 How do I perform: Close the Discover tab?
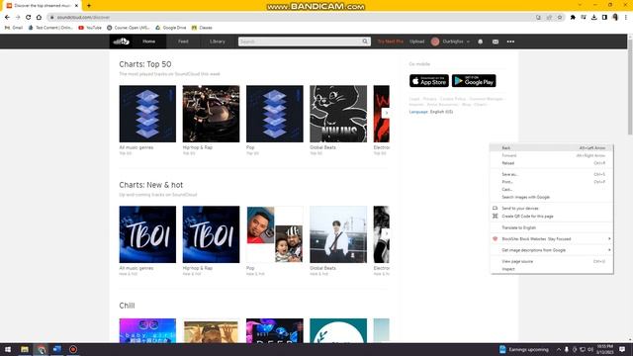tap(76, 6)
